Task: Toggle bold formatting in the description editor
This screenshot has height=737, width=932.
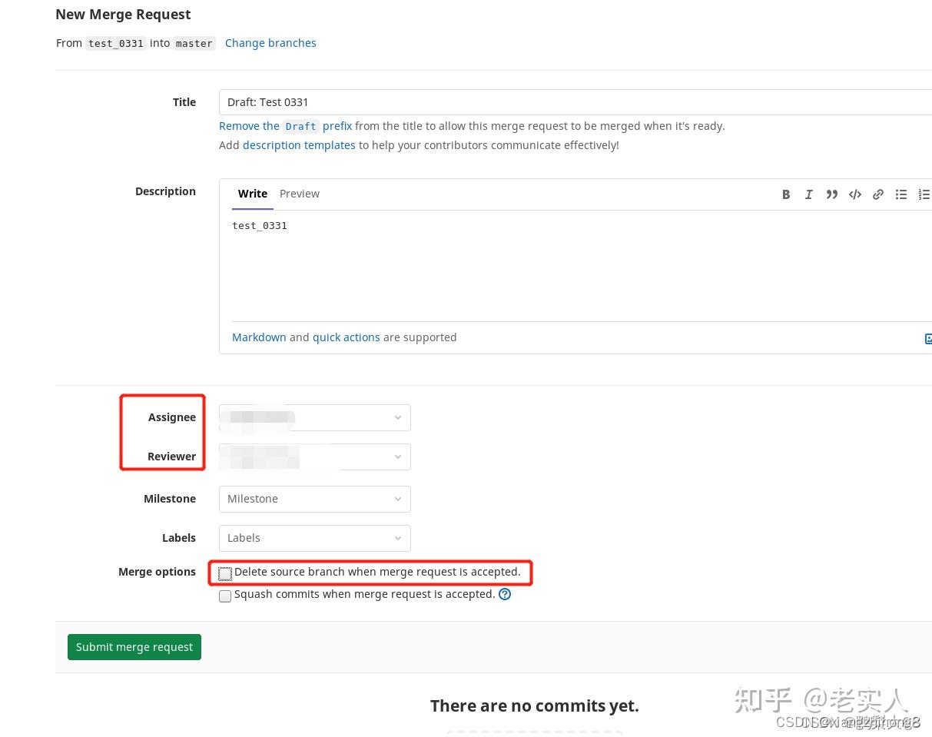Action: click(x=786, y=194)
